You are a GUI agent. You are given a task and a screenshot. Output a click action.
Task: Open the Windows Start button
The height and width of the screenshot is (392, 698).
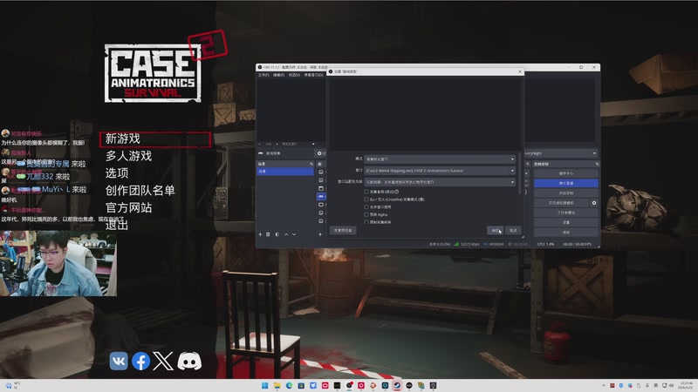(265, 385)
